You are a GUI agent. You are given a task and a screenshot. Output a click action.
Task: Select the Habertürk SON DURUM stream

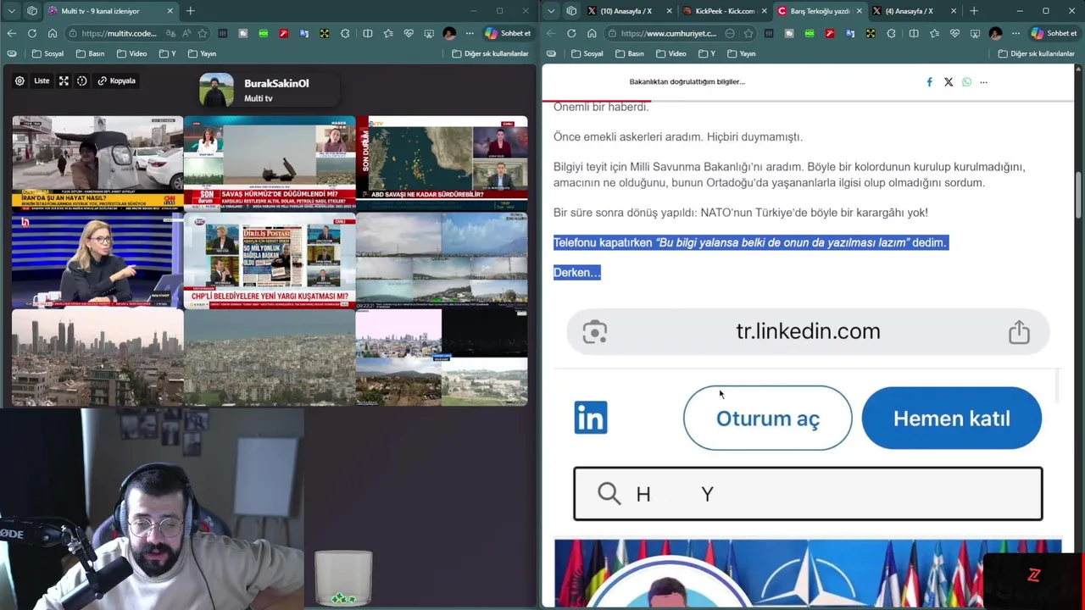pyautogui.click(x=270, y=162)
